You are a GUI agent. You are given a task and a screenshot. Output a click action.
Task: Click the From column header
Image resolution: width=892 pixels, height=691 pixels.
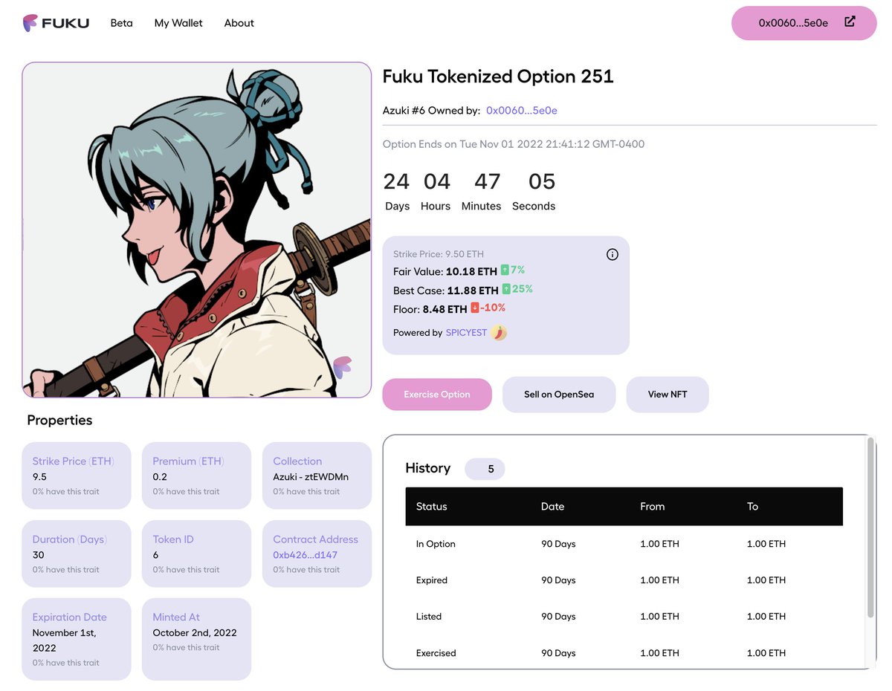click(652, 507)
